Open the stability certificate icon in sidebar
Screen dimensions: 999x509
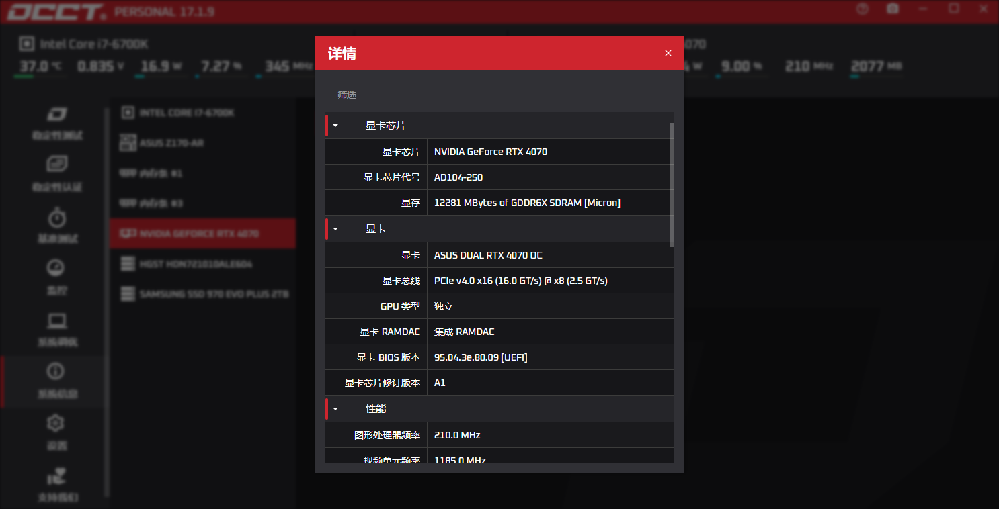point(56,164)
